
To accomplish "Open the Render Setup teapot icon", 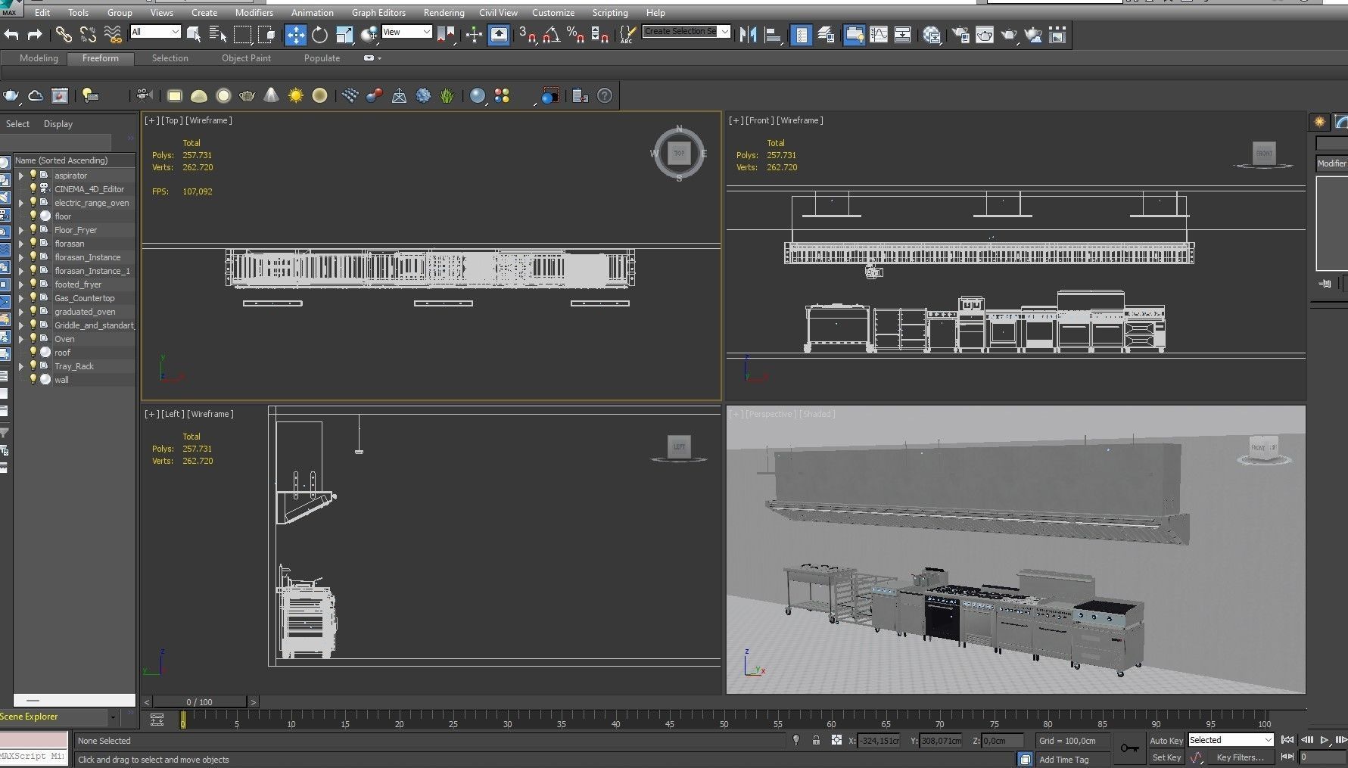I will 960,35.
